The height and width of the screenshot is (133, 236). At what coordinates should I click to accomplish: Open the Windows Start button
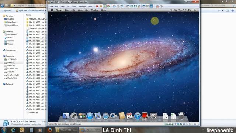[x=4, y=130]
